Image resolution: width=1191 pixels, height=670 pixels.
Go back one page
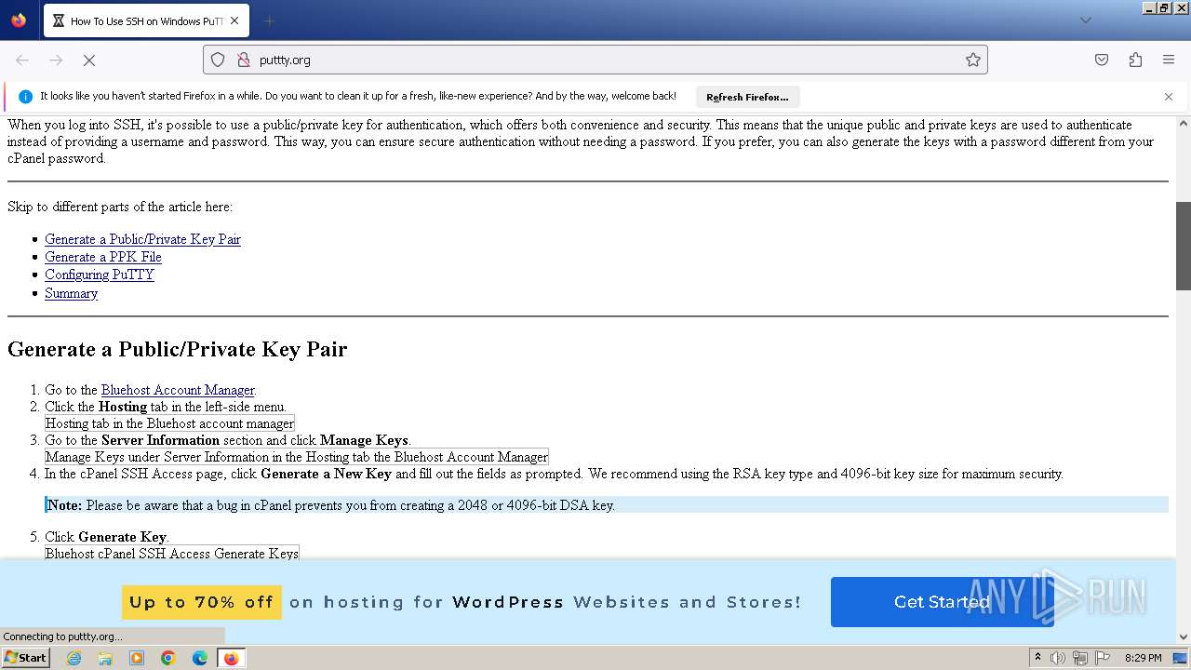pyautogui.click(x=22, y=60)
